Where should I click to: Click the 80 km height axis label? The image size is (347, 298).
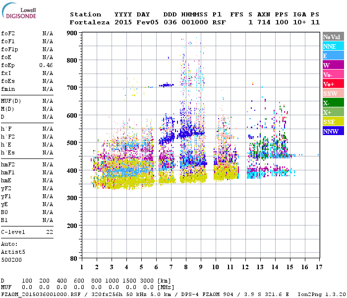(x=74, y=259)
